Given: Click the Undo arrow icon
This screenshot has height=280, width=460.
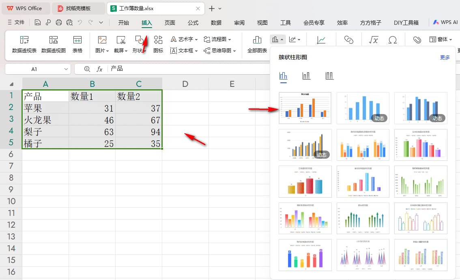Looking at the screenshot, I should (x=80, y=22).
